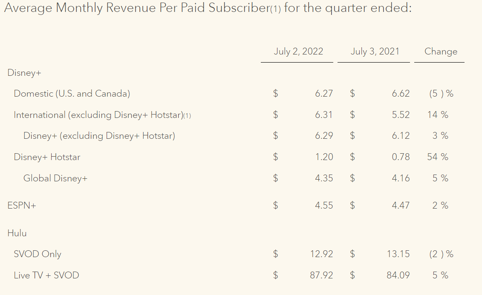Click the '(2 ) %' change for SVOD Only
The image size is (482, 295).
point(441,254)
